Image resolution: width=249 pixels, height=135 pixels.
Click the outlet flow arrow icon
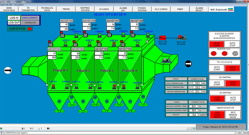point(188,64)
